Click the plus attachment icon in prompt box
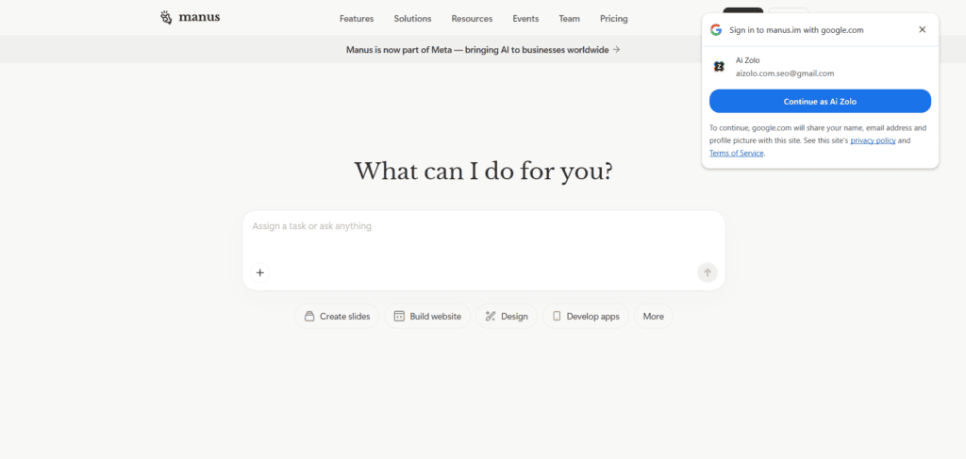This screenshot has width=966, height=459. tap(260, 272)
